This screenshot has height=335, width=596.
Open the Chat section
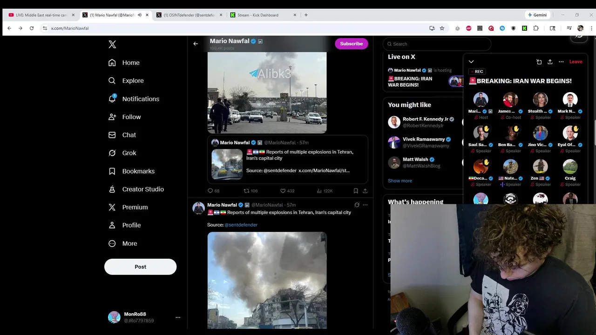click(x=122, y=135)
